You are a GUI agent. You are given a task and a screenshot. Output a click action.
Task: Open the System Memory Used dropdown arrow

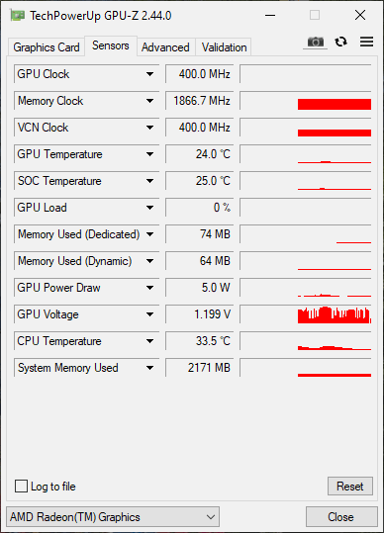(x=149, y=368)
